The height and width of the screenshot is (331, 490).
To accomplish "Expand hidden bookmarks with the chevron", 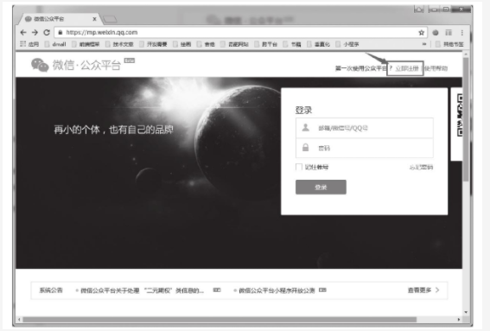I will pyautogui.click(x=424, y=44).
